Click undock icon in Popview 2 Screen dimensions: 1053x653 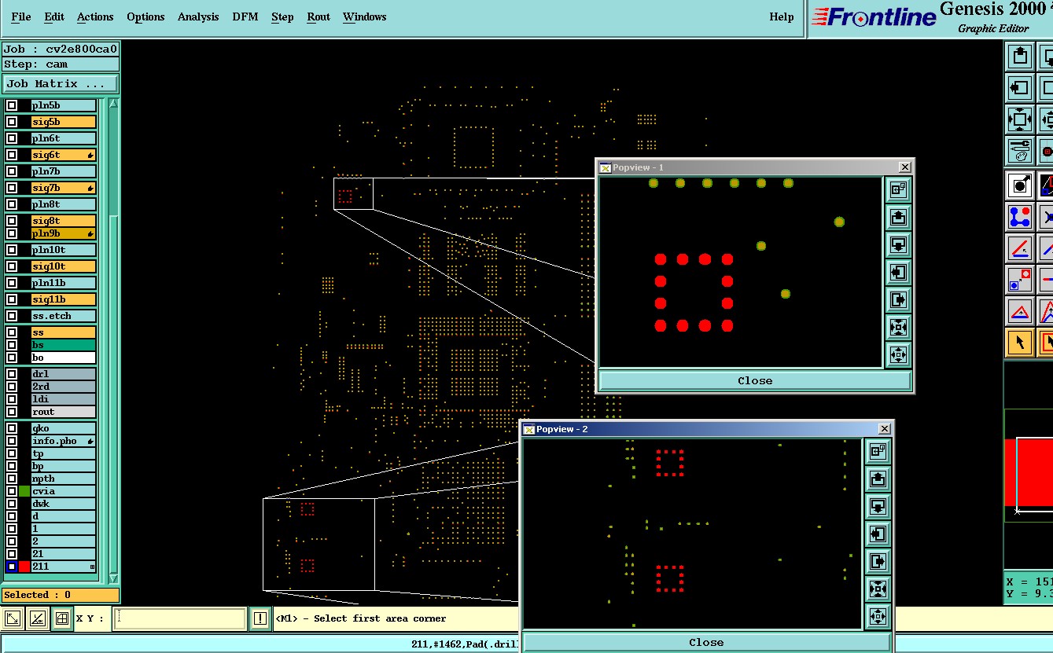tap(878, 451)
